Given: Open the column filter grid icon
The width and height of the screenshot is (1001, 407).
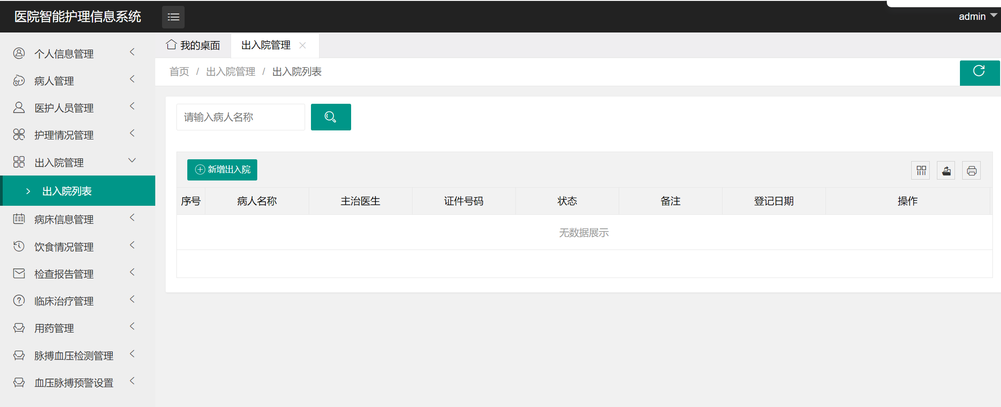Looking at the screenshot, I should pyautogui.click(x=921, y=171).
